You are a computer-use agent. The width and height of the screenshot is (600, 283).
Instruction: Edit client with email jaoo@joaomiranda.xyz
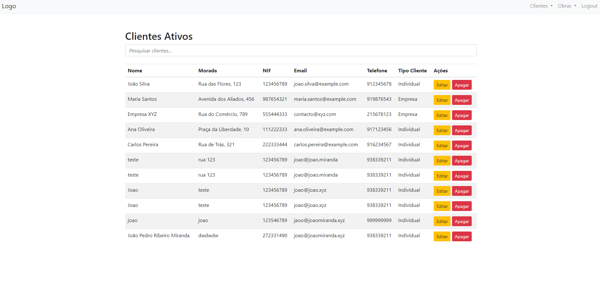click(442, 221)
